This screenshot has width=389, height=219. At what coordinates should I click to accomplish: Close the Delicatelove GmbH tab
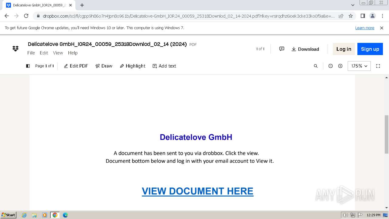71,5
